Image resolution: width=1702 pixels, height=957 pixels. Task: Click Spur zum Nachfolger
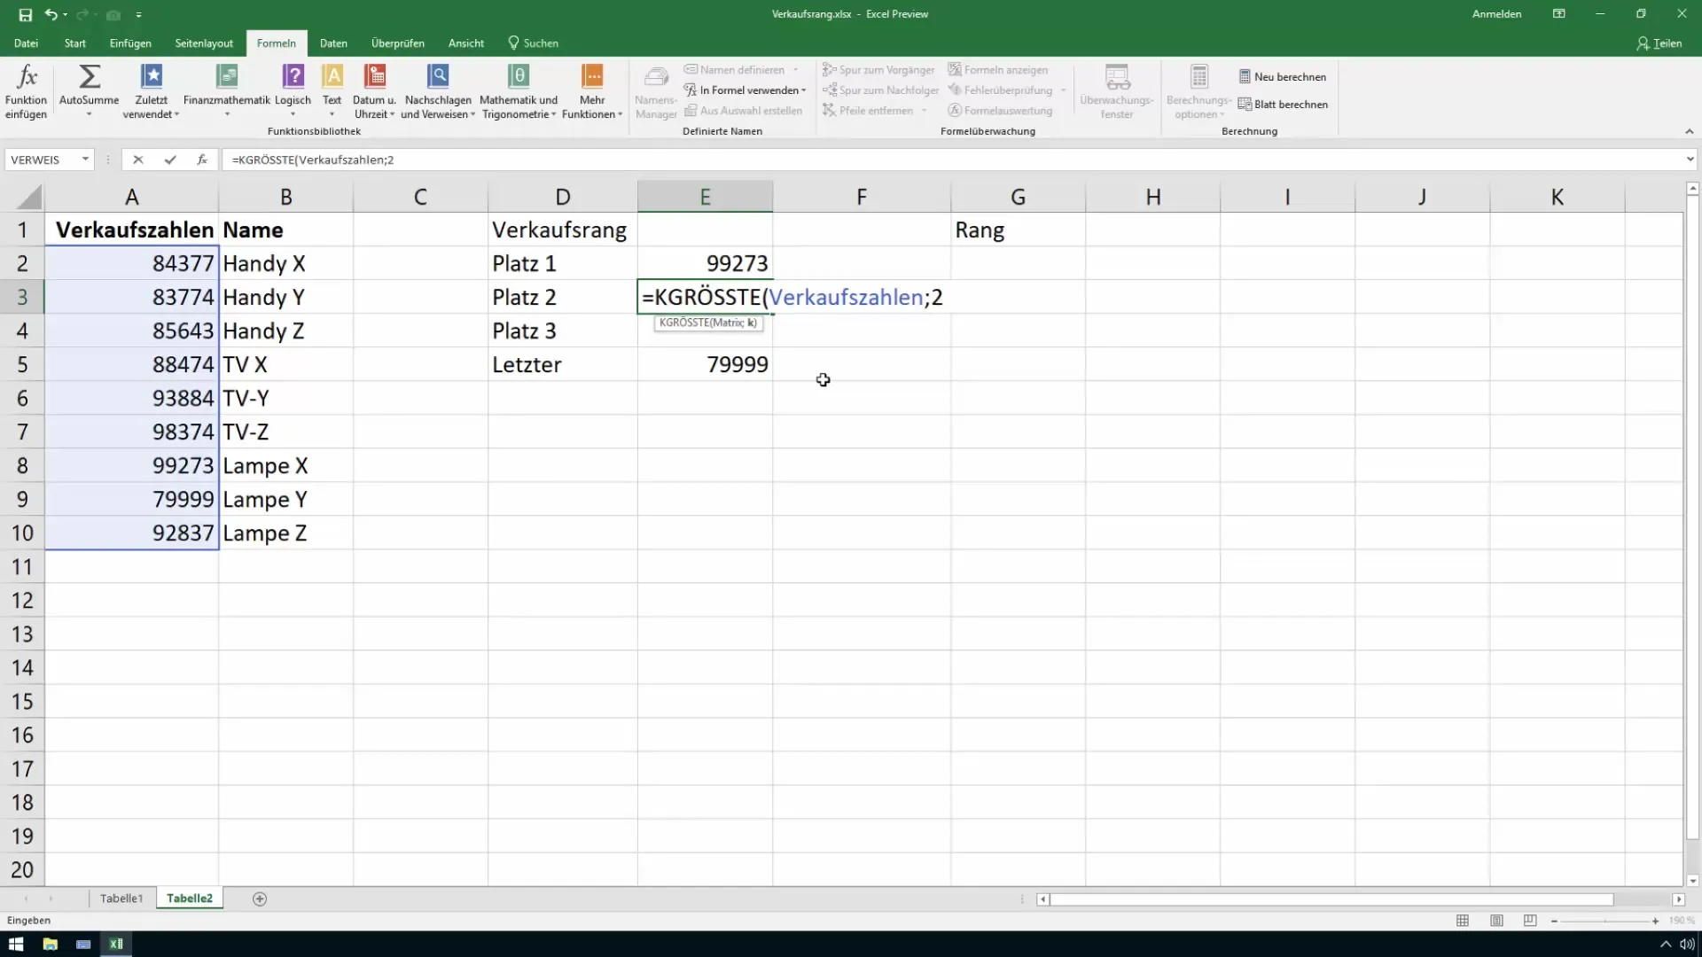click(880, 90)
